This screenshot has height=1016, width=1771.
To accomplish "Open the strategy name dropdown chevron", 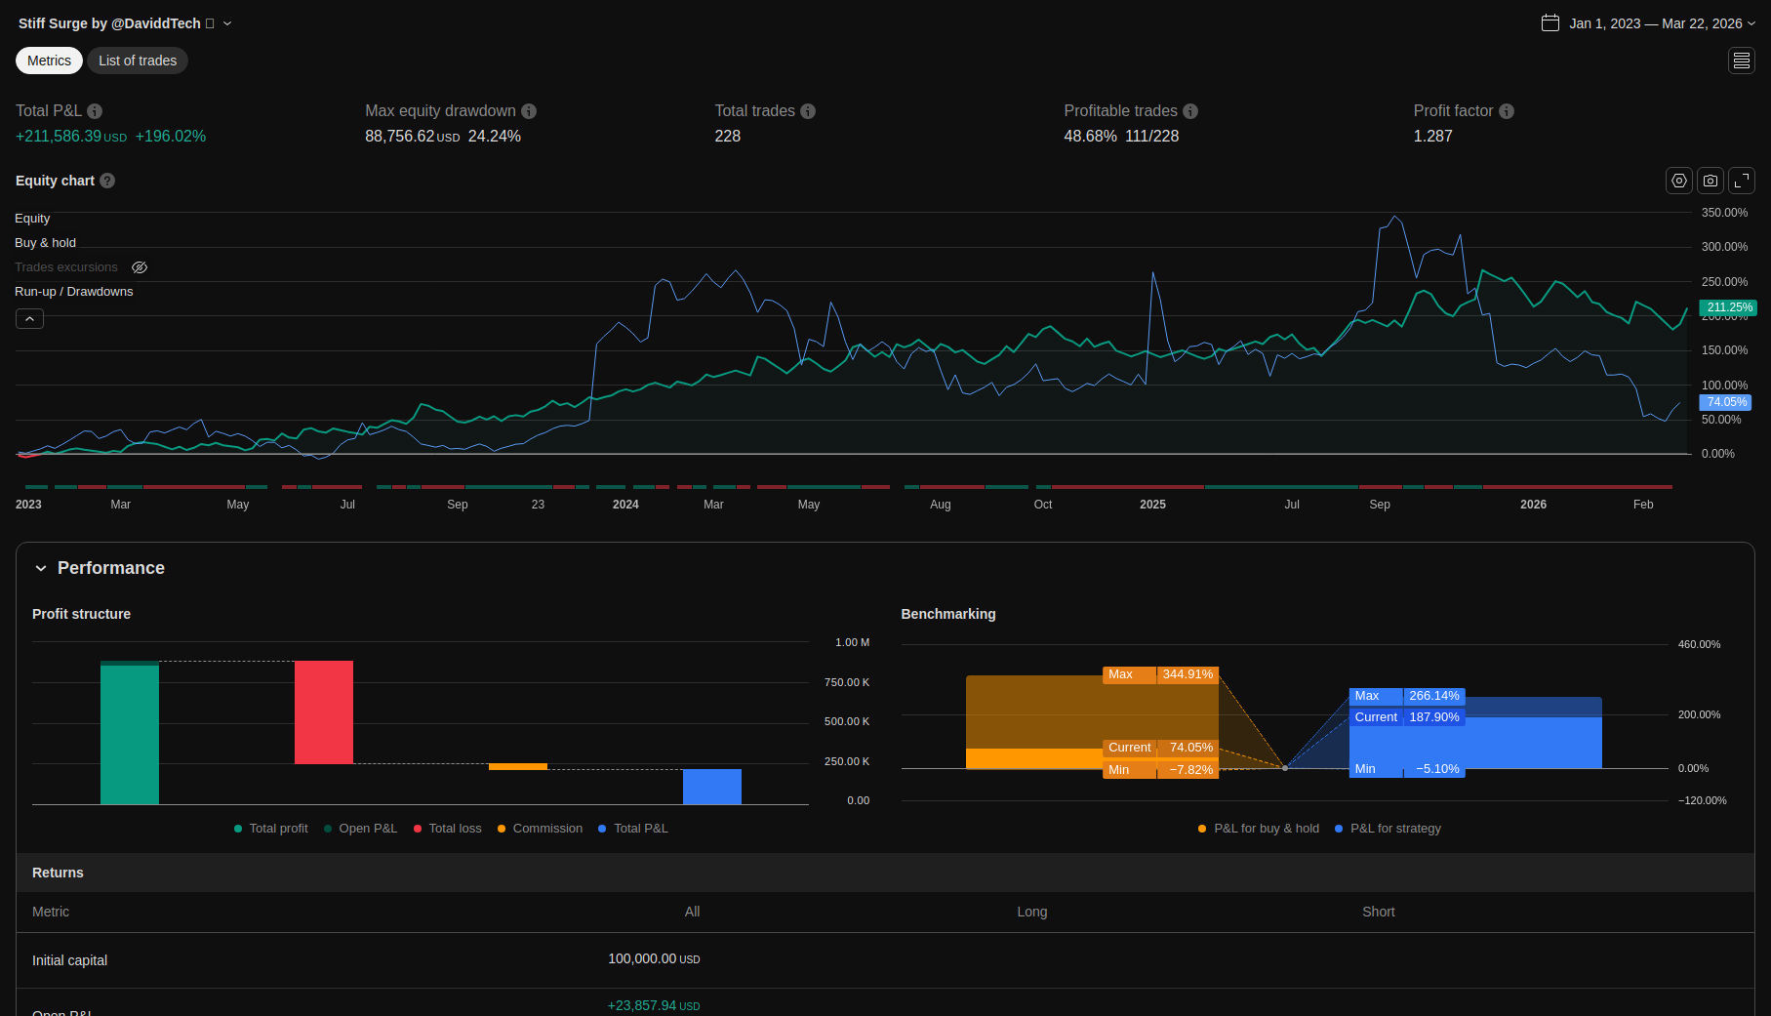I will coord(227,23).
